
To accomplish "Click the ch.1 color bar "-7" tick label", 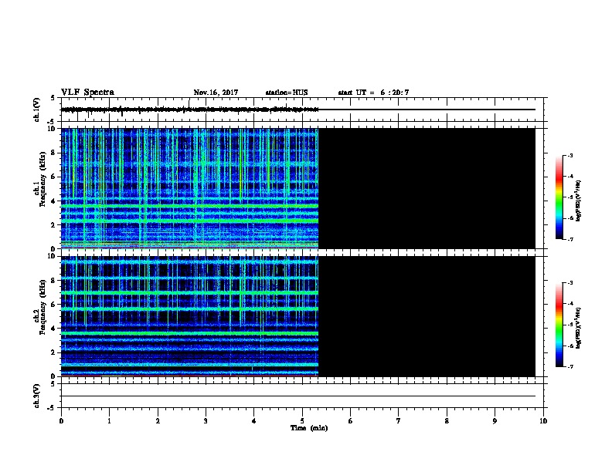I will coord(569,239).
